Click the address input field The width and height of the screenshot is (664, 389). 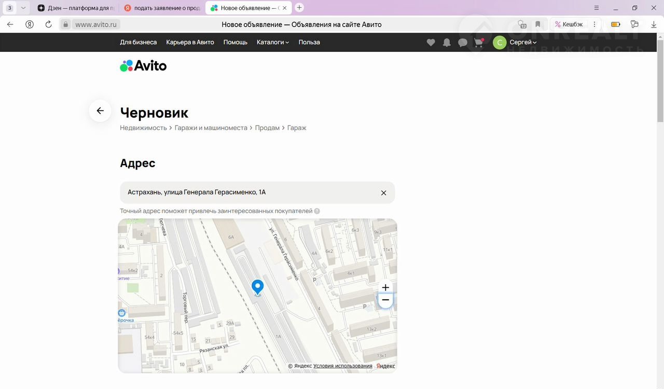click(x=249, y=192)
